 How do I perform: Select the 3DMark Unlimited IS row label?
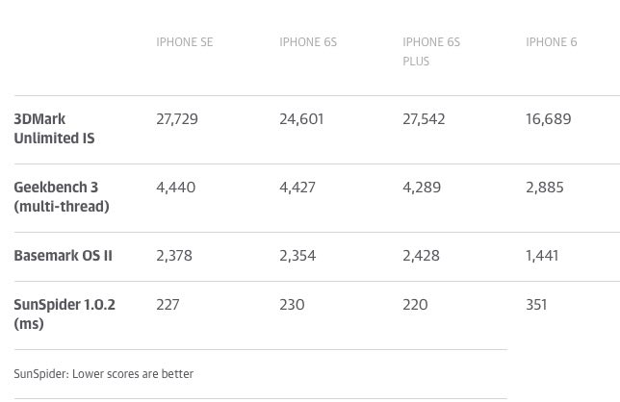coord(54,129)
